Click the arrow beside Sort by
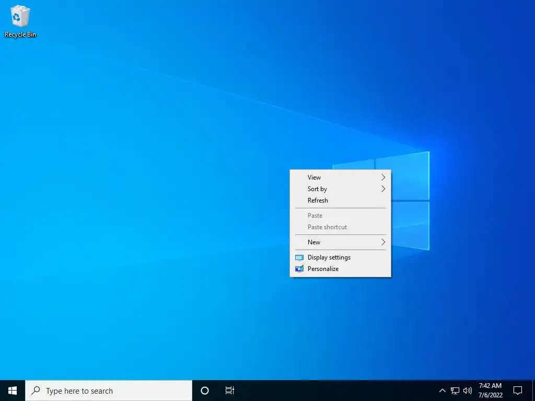The image size is (535, 401). pos(383,189)
